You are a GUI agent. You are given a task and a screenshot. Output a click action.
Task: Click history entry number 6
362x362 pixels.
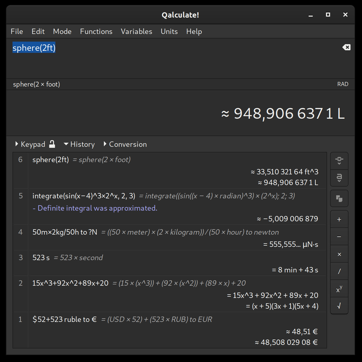tap(20, 160)
